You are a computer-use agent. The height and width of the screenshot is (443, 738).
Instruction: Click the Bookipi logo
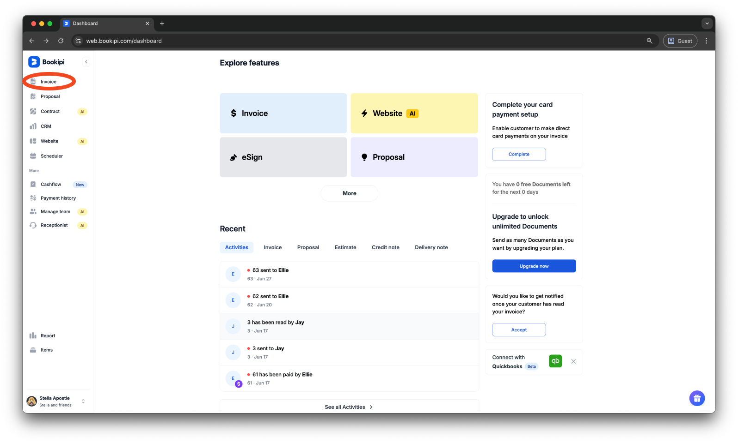[46, 62]
